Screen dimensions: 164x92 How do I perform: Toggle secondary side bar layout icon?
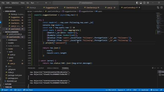pos(144,3)
